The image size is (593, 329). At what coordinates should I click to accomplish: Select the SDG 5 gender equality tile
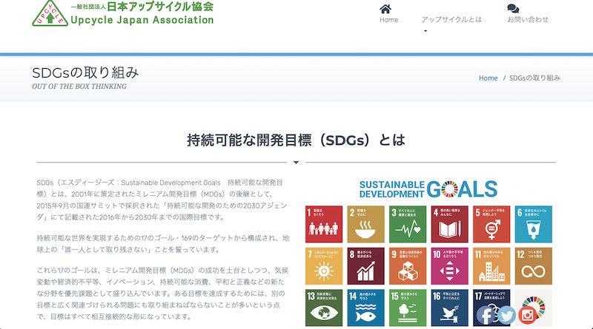coord(492,224)
